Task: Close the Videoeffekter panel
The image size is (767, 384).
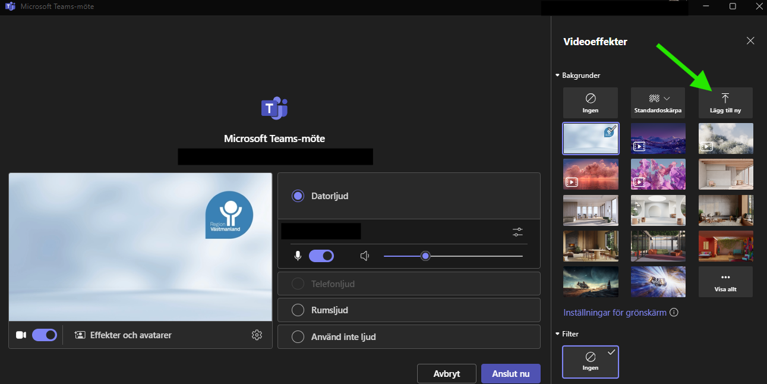Action: coord(750,41)
